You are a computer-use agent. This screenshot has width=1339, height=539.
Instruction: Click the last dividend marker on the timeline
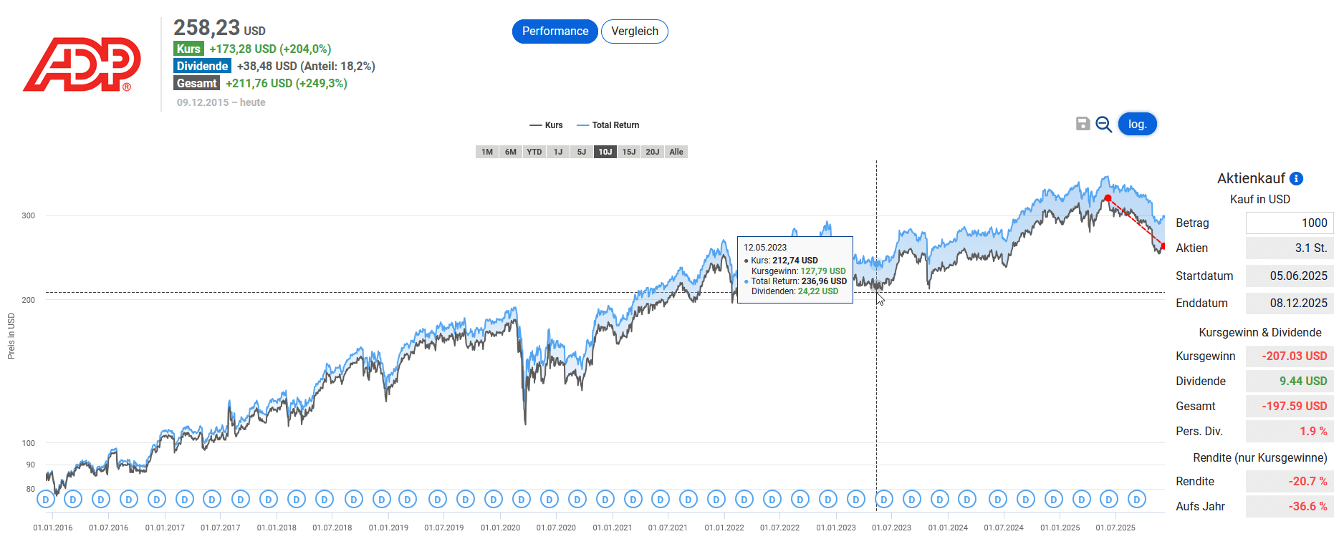(x=1136, y=499)
